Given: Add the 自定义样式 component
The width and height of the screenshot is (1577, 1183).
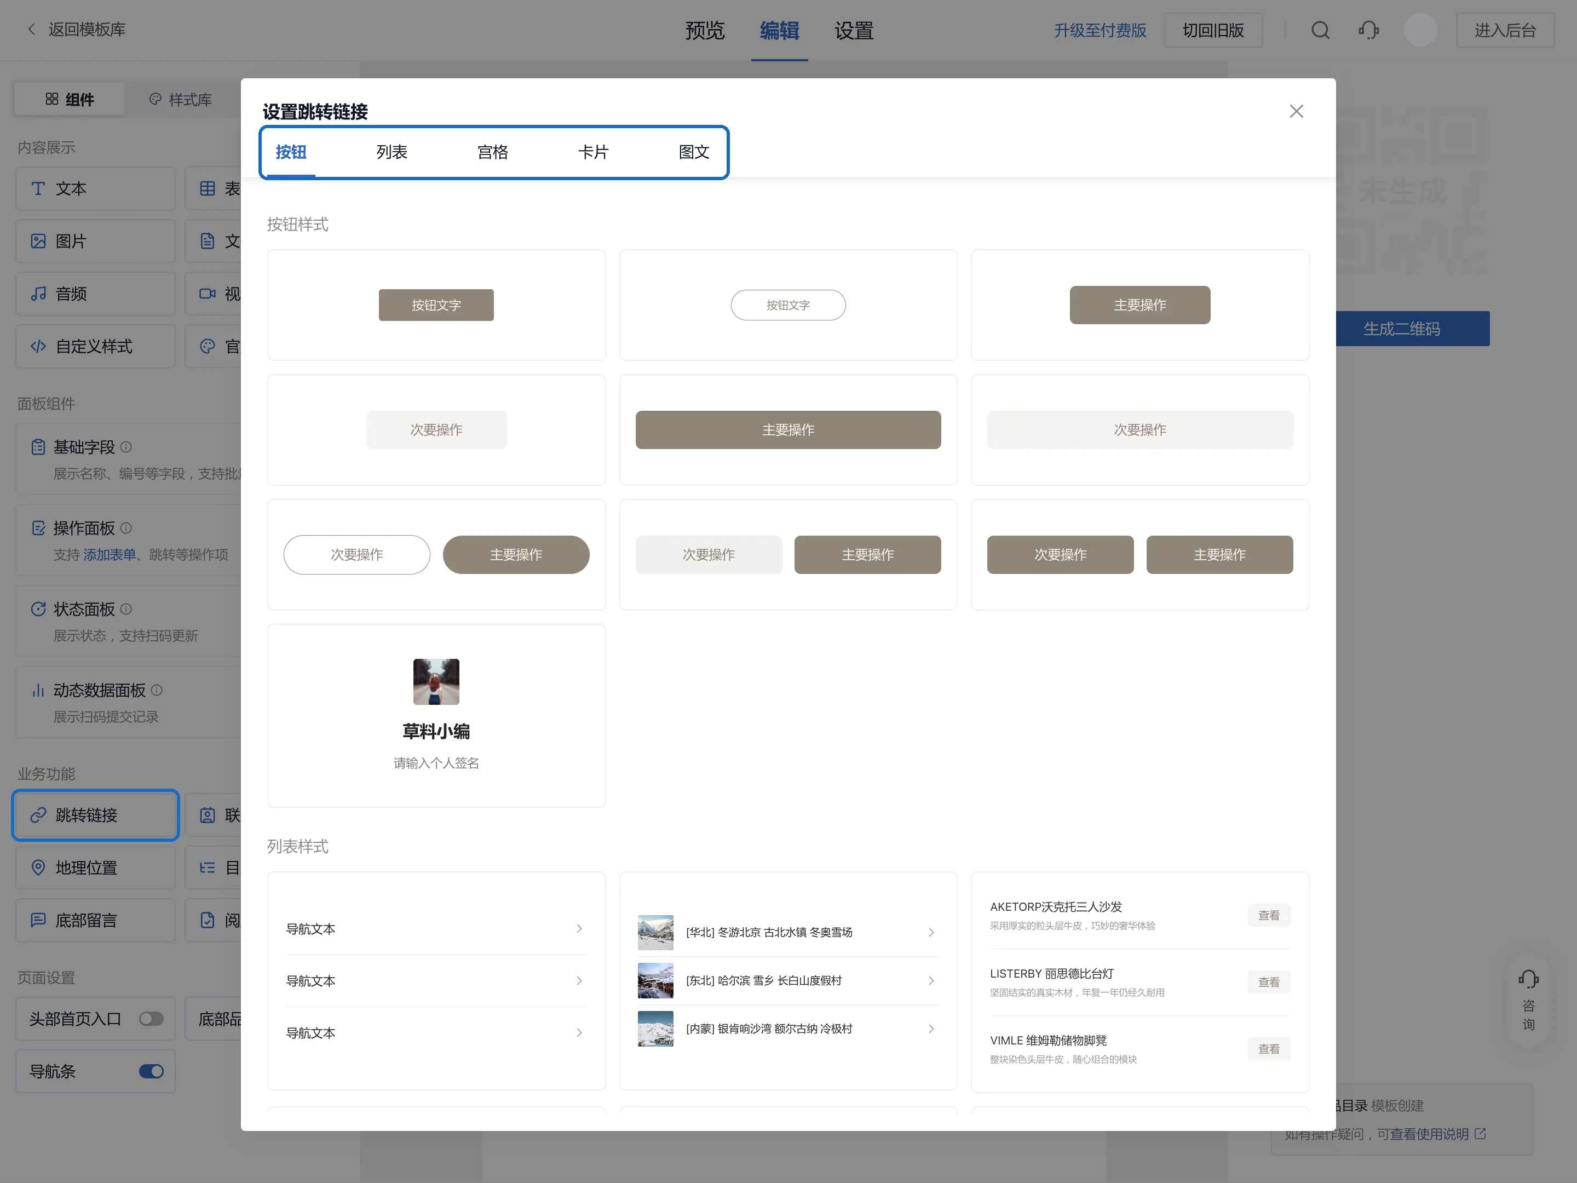Looking at the screenshot, I should [x=95, y=347].
